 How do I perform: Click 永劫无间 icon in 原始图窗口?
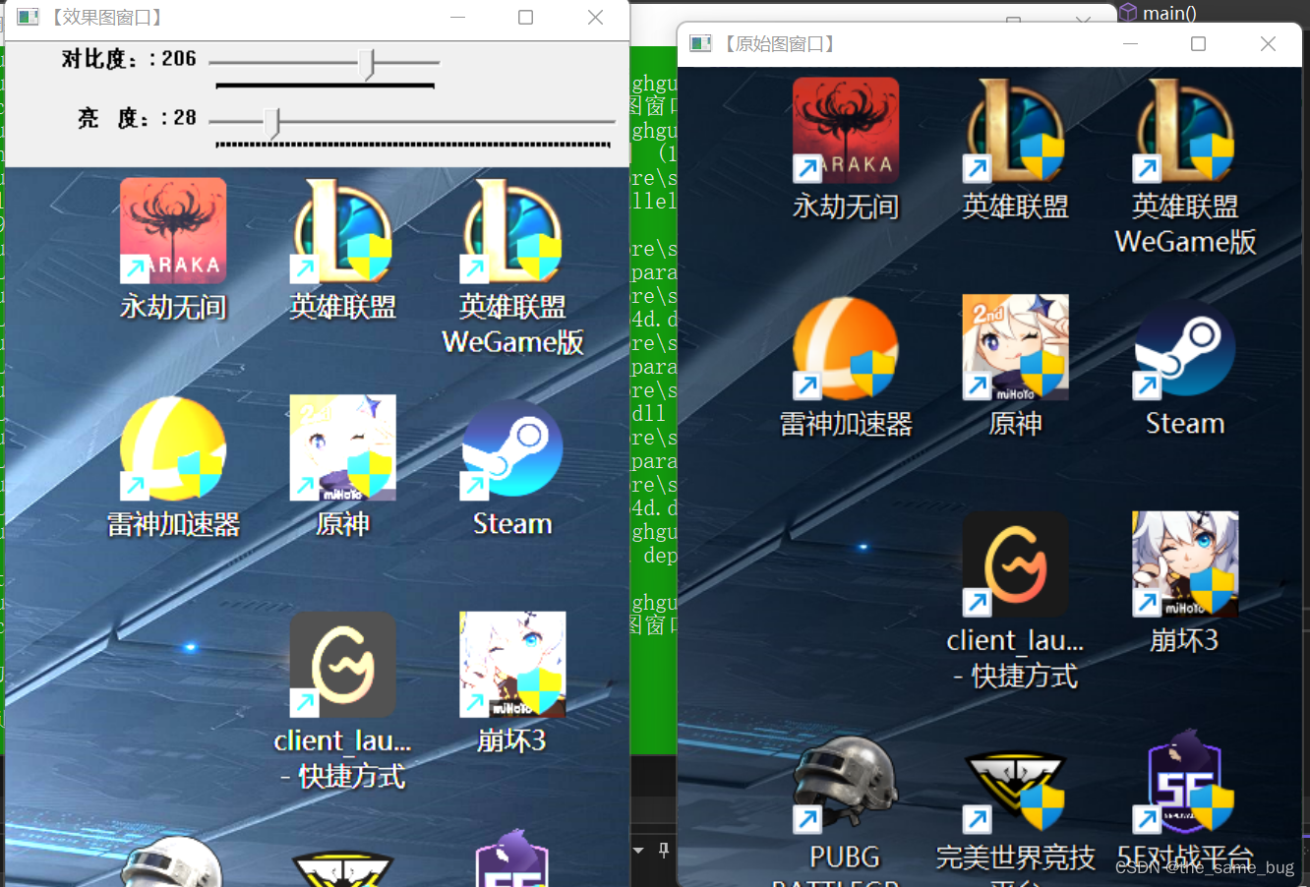pyautogui.click(x=846, y=131)
